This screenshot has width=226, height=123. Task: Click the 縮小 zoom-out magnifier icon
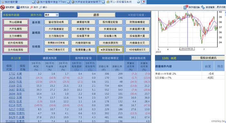(x=41, y=7)
